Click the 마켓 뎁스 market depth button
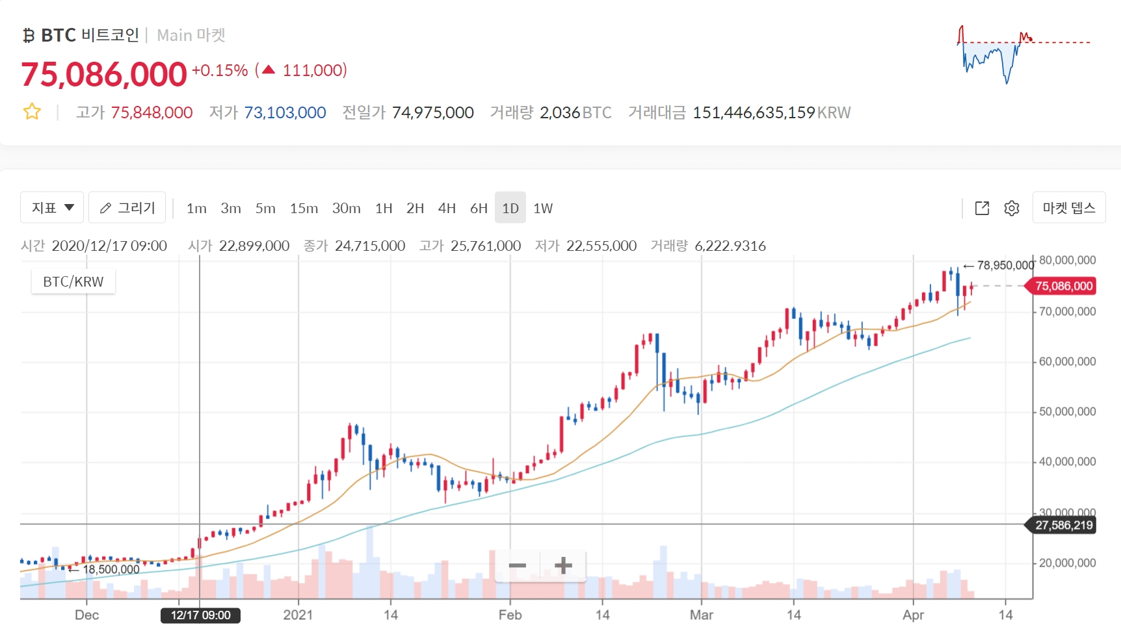 pyautogui.click(x=1069, y=208)
